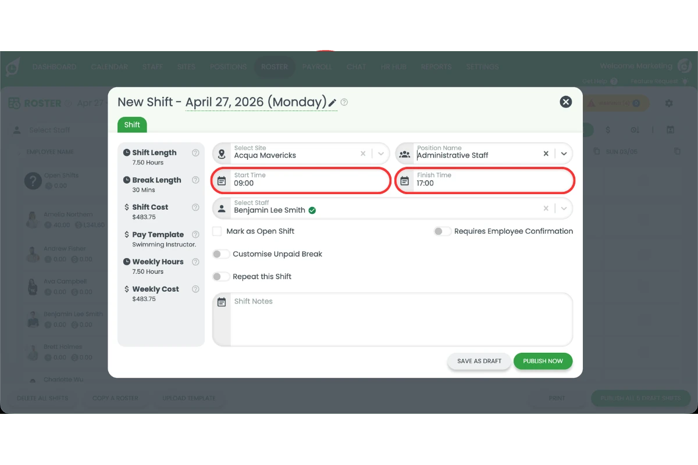The width and height of the screenshot is (698, 465).
Task: Click the people icon in Position Name field
Action: (x=405, y=154)
